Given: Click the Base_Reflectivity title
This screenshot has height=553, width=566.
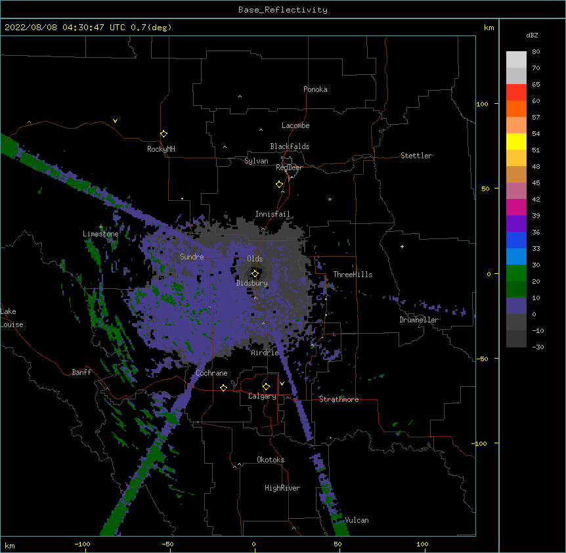Looking at the screenshot, I should (x=283, y=10).
